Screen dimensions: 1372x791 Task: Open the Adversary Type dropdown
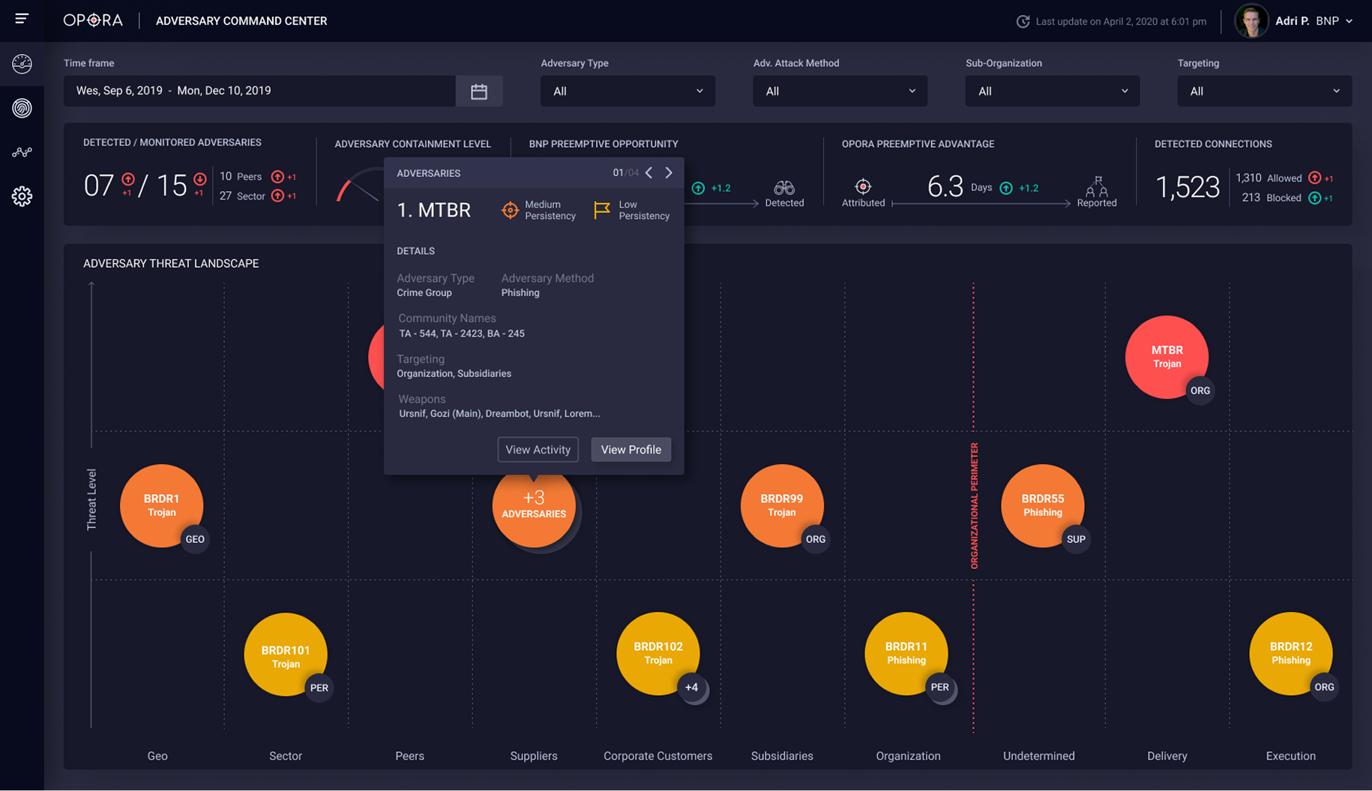pyautogui.click(x=628, y=91)
